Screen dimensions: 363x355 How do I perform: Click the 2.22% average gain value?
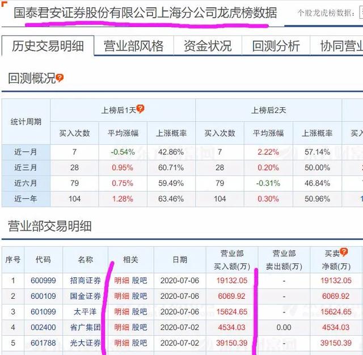click(x=268, y=152)
